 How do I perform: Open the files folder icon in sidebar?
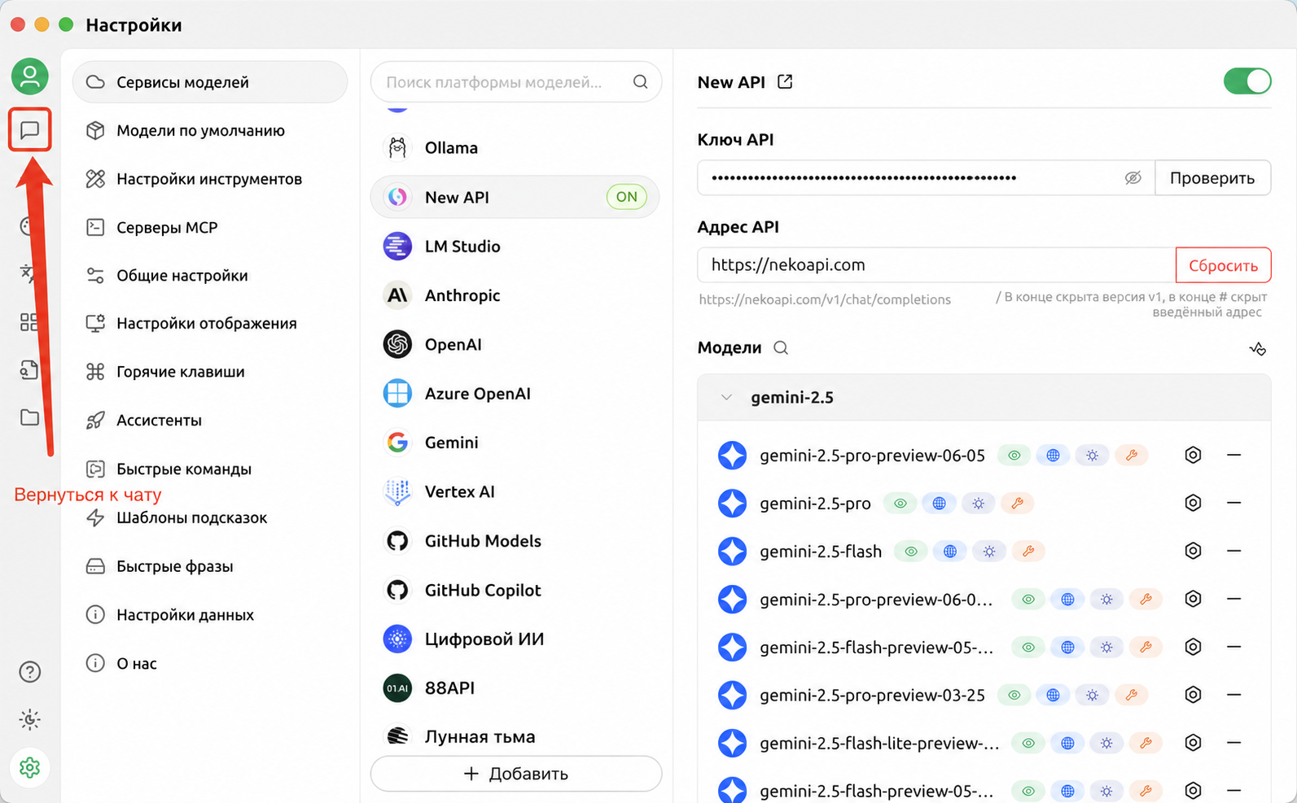(x=29, y=417)
